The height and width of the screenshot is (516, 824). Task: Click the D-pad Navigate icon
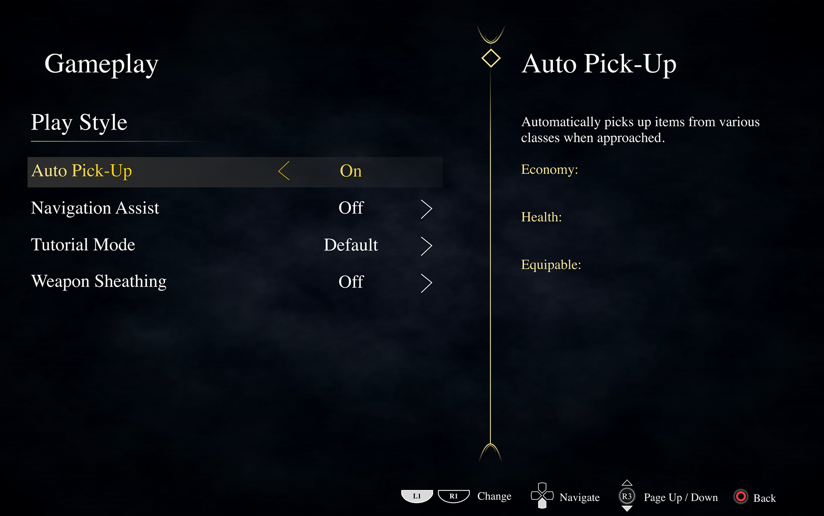542,496
